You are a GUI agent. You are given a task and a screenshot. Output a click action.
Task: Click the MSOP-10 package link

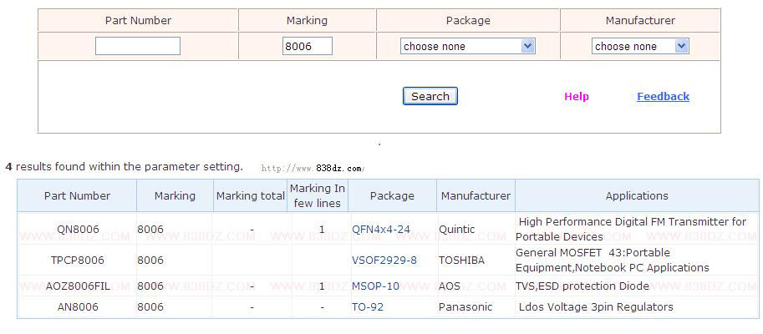(x=375, y=286)
